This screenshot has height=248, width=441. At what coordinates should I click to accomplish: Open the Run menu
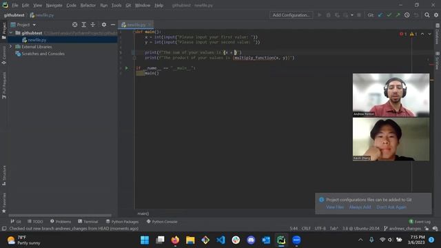pyautogui.click(x=104, y=6)
